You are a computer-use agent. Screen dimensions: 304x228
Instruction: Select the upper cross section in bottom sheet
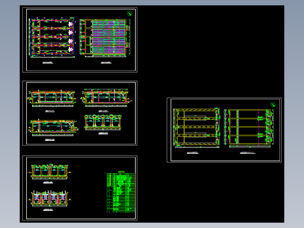pyautogui.click(x=50, y=171)
